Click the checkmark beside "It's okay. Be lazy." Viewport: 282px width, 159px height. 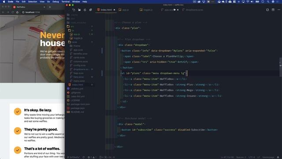tap(18, 112)
